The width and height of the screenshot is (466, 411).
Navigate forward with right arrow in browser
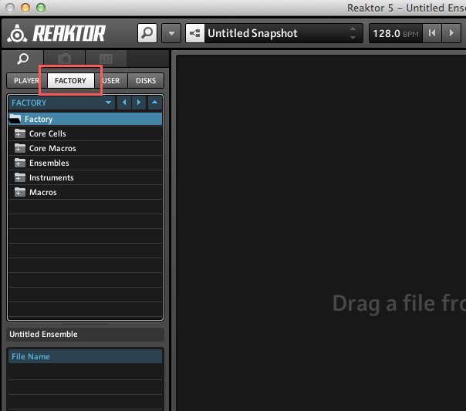click(x=139, y=103)
